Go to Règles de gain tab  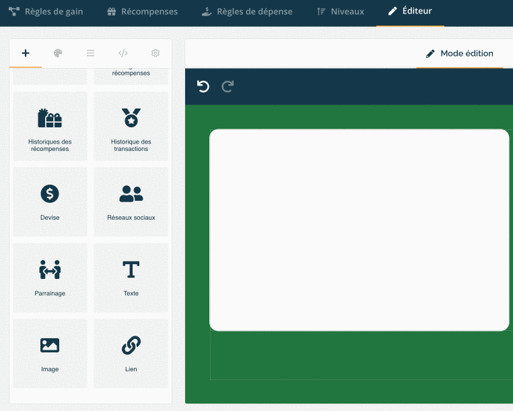46,11
